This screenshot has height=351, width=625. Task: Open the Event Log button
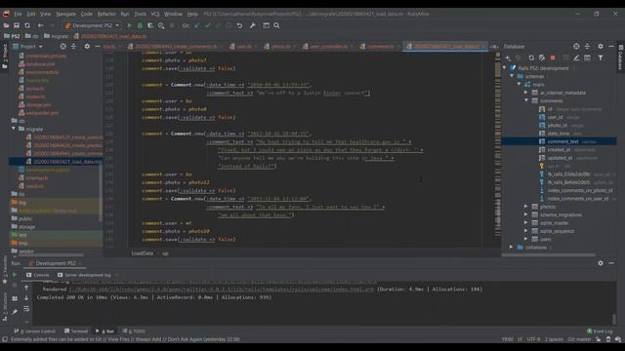(x=600, y=331)
